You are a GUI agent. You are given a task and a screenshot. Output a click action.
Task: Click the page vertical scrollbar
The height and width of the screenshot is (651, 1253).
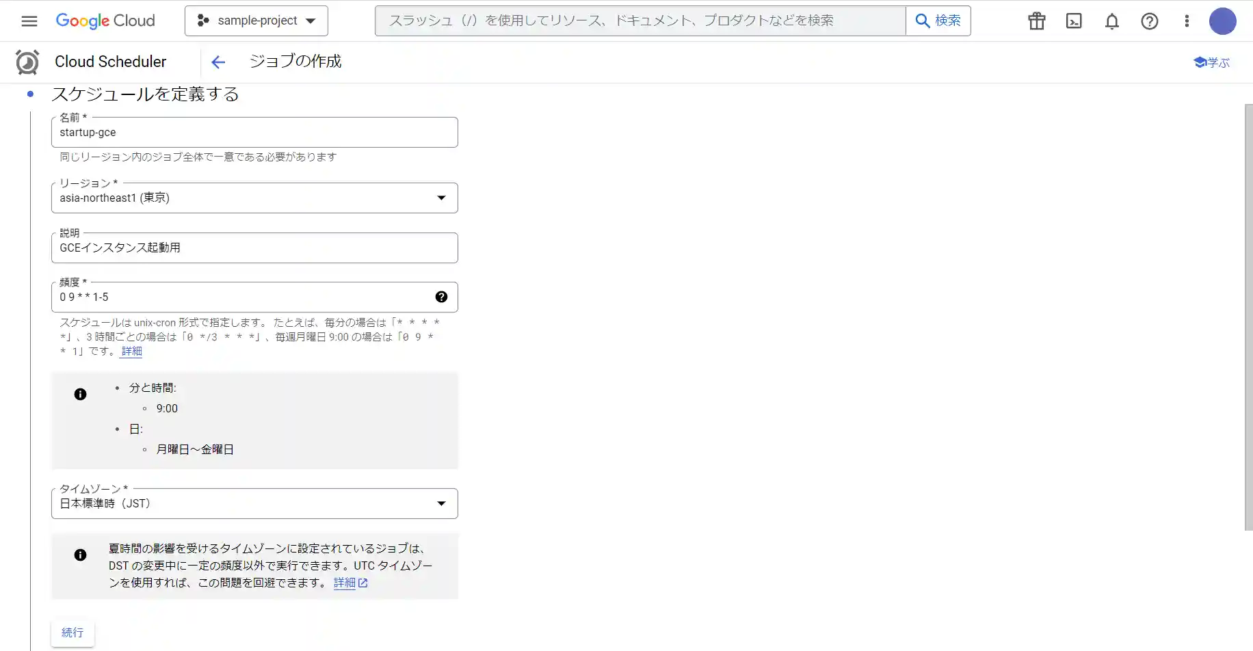tap(1248, 317)
